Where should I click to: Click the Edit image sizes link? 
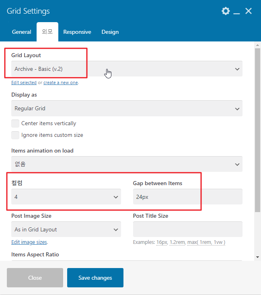tap(29, 242)
